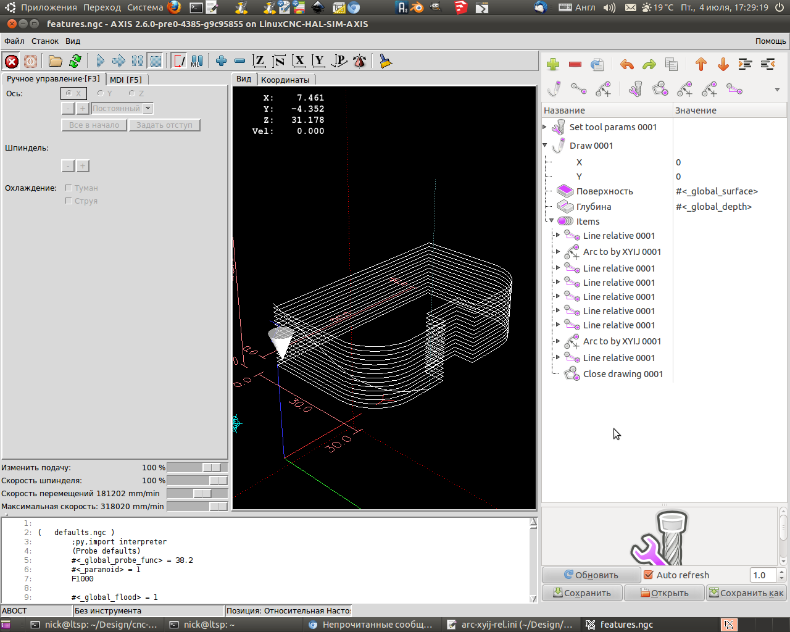Open the Станок menu

(x=45, y=41)
